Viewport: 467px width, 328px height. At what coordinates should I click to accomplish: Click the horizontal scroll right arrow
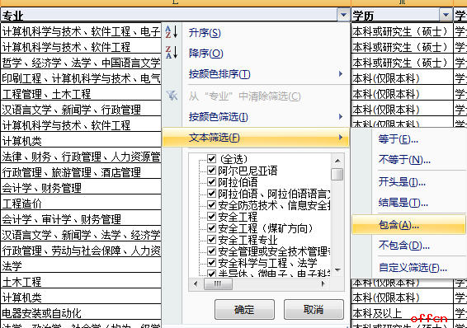[x=323, y=284]
